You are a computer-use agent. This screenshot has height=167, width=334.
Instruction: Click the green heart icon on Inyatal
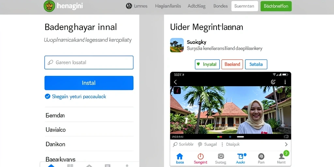pos(198,64)
